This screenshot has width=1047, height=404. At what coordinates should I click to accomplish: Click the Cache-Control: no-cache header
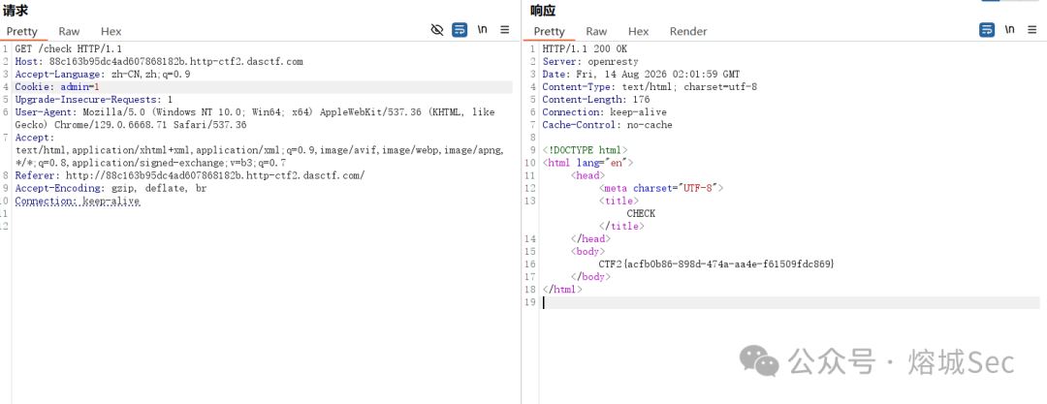607,125
